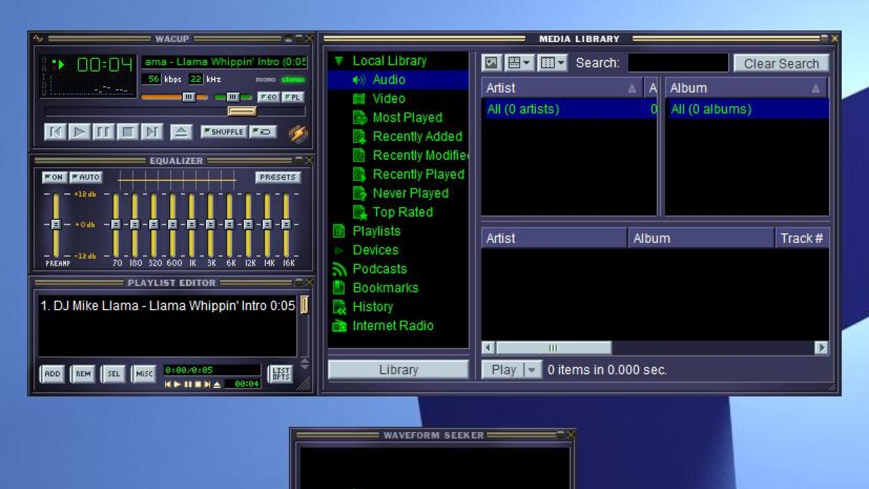The height and width of the screenshot is (489, 869).
Task: Click the lightning bolt about icon
Action: tap(298, 134)
